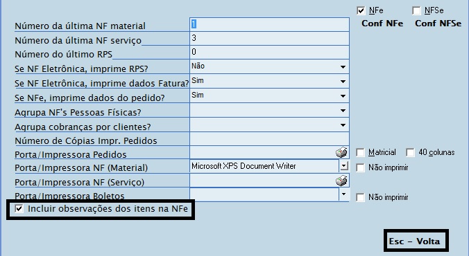Open the 'Se NF Eletrônica, imprime RPS?' dropdown
Viewport: 469px width, 256px height.
(x=343, y=67)
